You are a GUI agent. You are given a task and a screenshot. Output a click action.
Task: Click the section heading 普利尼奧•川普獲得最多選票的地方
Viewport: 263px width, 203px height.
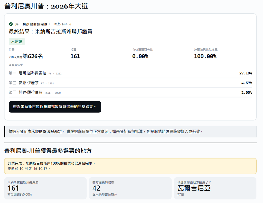[x=48, y=151]
